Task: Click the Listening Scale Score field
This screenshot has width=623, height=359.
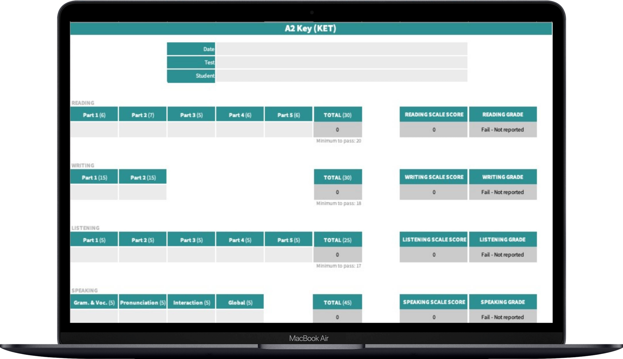Action: tap(433, 255)
